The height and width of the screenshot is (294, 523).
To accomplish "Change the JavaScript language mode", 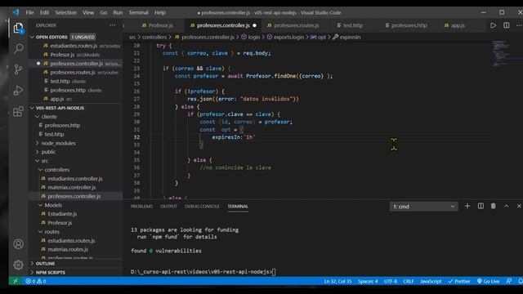I will tap(431, 281).
